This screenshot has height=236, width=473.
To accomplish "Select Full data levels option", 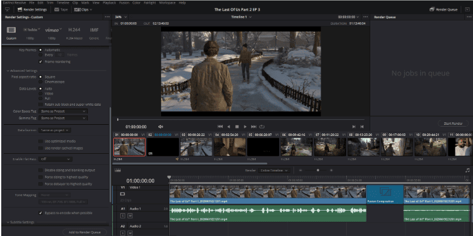I will click(x=40, y=98).
